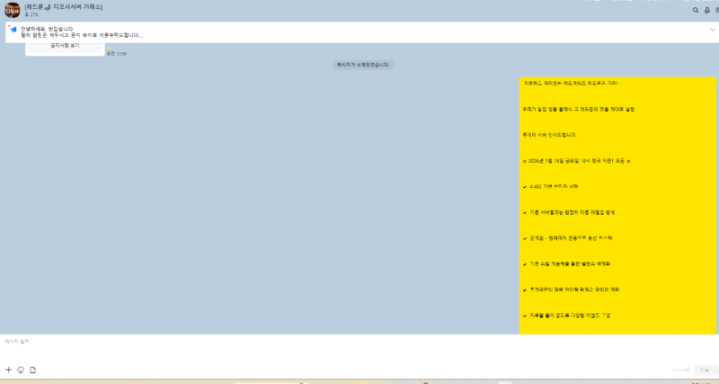The image size is (719, 384).
Task: Expand the pinned notice with chevron
Action: coord(713,30)
